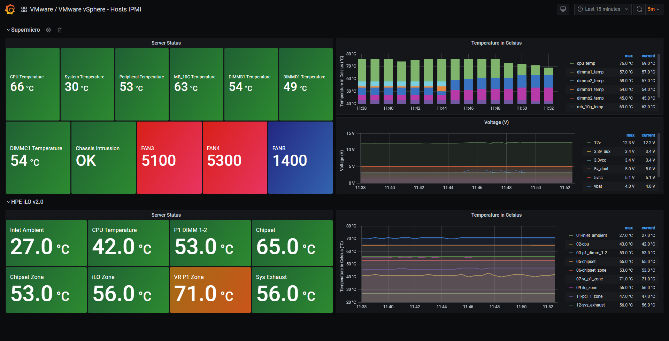Image resolution: width=669 pixels, height=341 pixels.
Task: Toggle the 12v voltage series
Action: click(597, 143)
